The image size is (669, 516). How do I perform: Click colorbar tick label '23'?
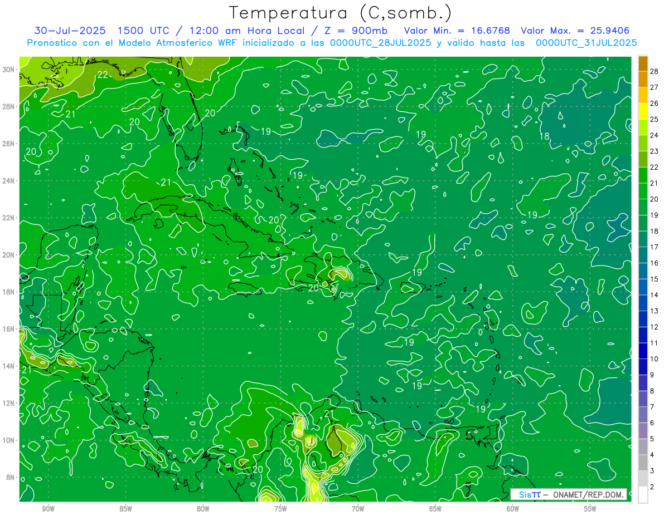pos(655,151)
